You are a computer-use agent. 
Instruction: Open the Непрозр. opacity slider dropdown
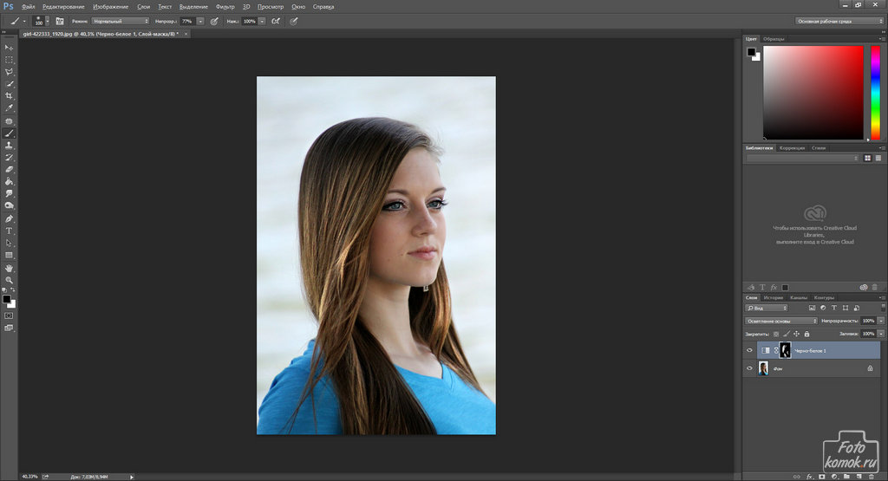click(200, 21)
